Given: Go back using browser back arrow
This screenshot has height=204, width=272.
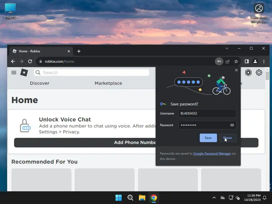Looking at the screenshot, I should (x=13, y=61).
